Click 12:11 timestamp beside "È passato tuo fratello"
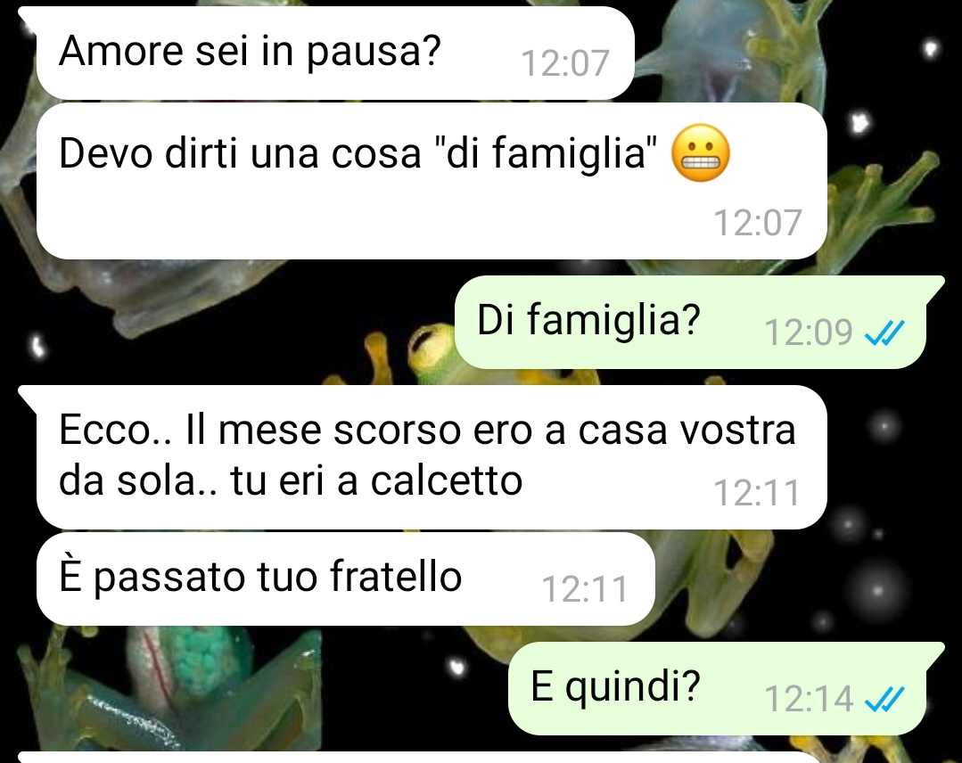The width and height of the screenshot is (962, 763). [x=585, y=589]
